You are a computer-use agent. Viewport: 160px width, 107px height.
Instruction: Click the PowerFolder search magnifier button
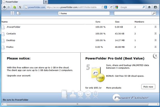pos(154,13)
